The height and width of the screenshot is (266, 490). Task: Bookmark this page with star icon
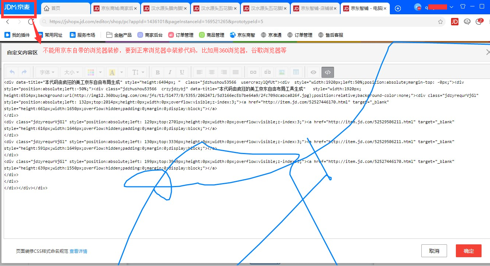(x=440, y=22)
